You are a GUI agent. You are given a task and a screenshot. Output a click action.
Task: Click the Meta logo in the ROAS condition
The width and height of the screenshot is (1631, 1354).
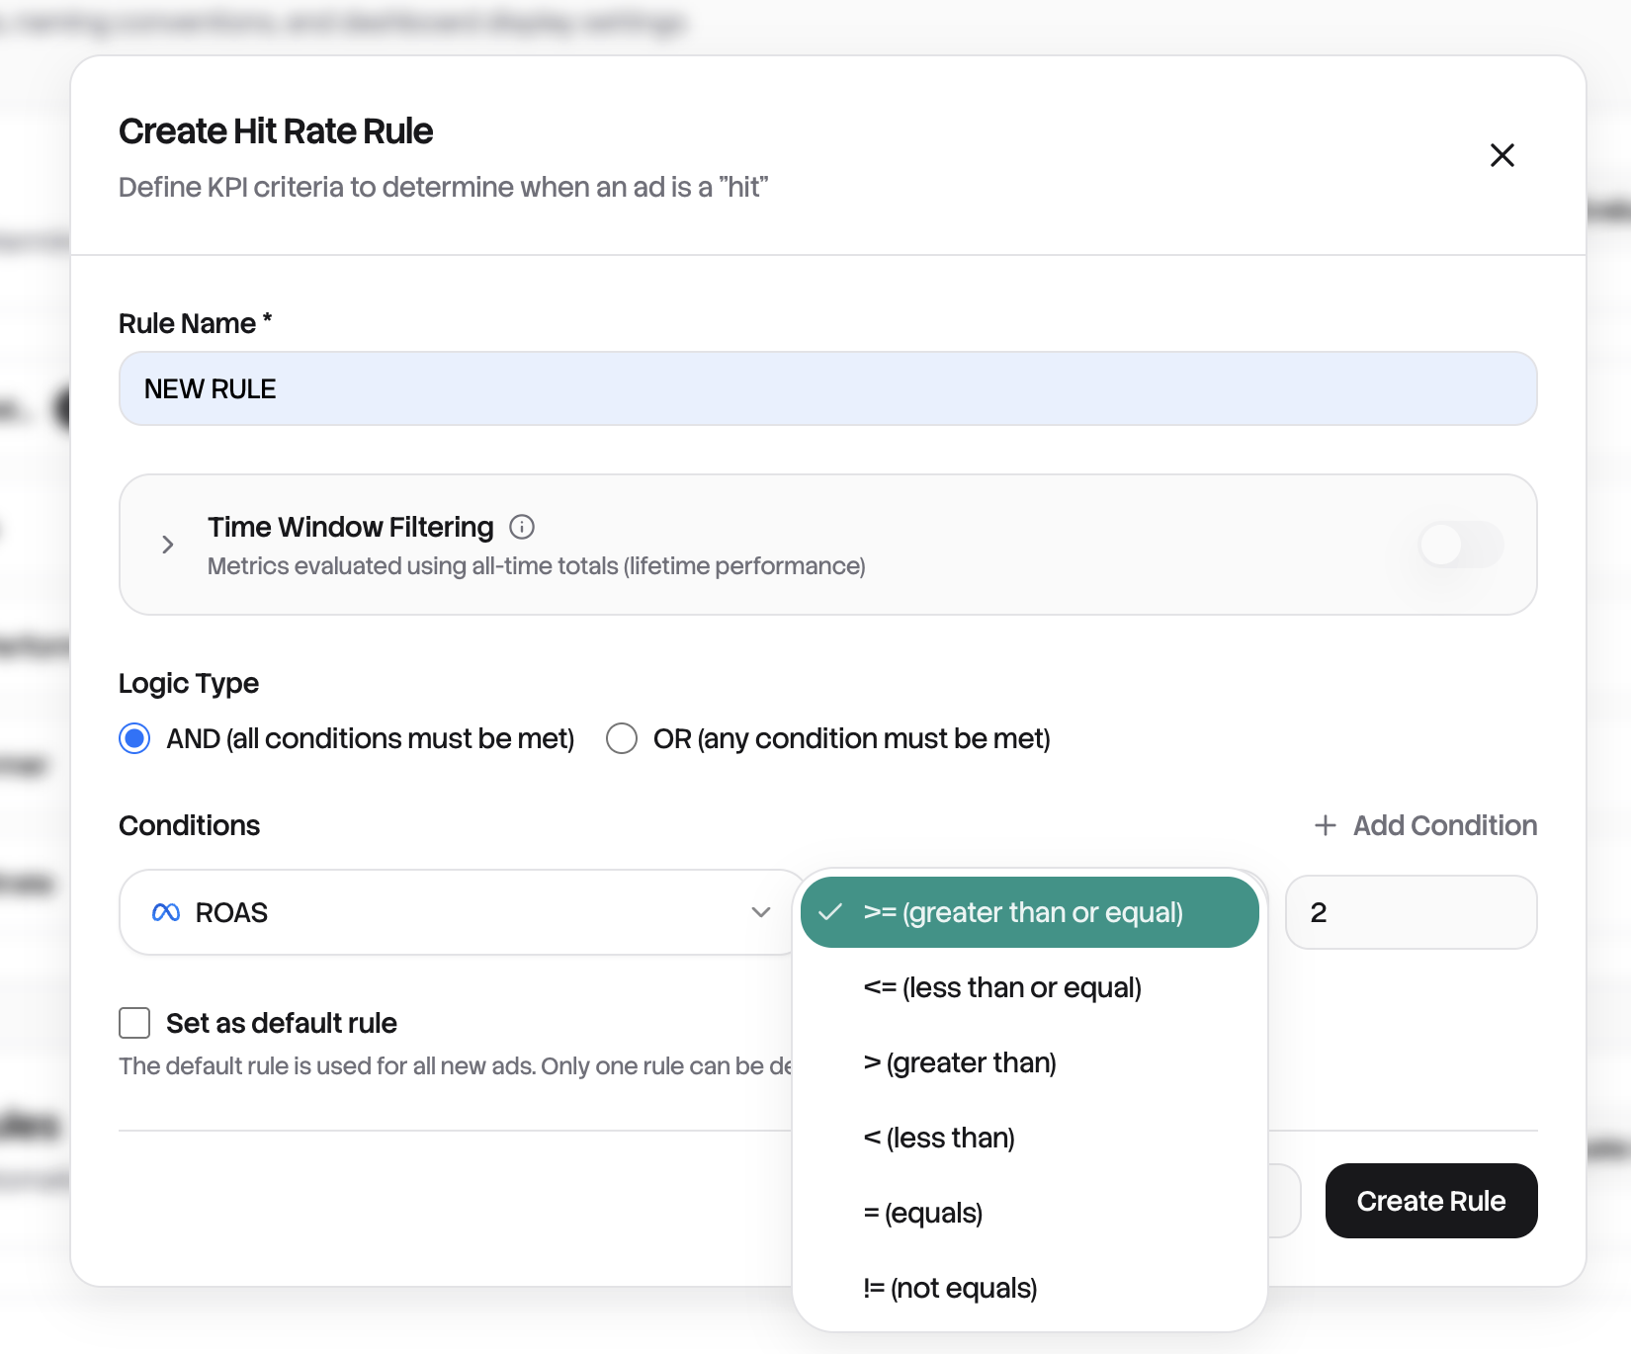(x=166, y=912)
